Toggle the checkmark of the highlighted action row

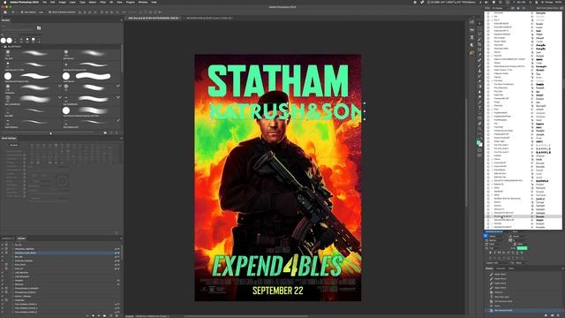coord(3,253)
